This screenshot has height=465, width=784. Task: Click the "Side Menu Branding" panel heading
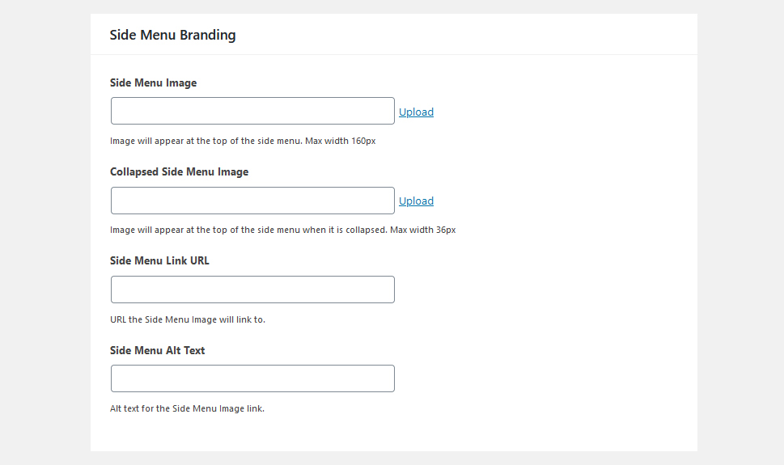pos(172,35)
